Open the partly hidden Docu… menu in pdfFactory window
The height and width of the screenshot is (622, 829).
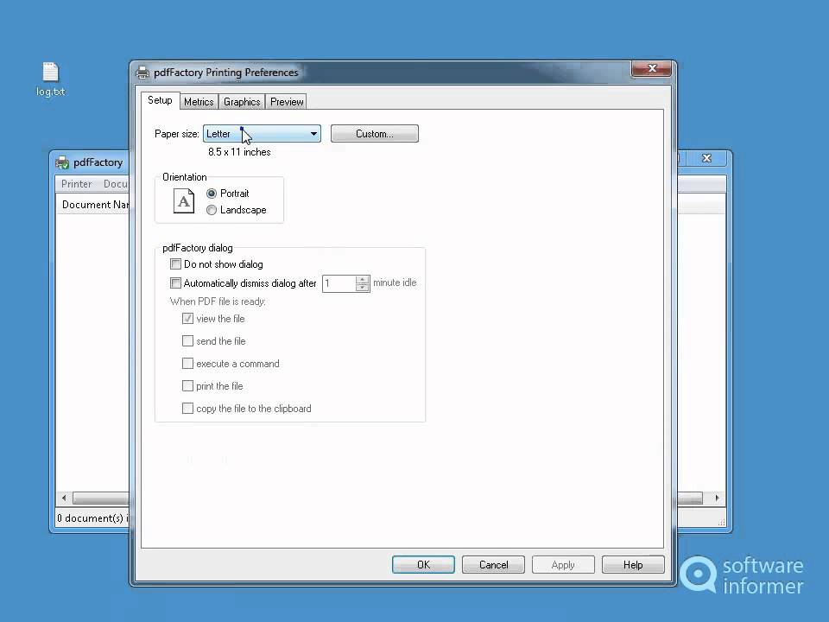tap(115, 183)
